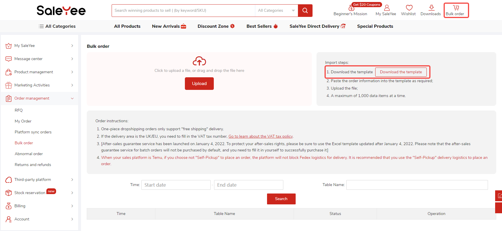Open Returns and refunds in sidebar
Viewport: 502px width, 231px height.
(x=33, y=165)
